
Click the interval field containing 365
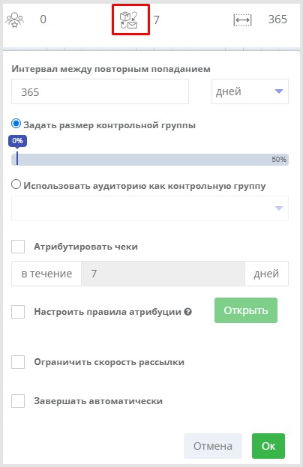pyautogui.click(x=100, y=91)
